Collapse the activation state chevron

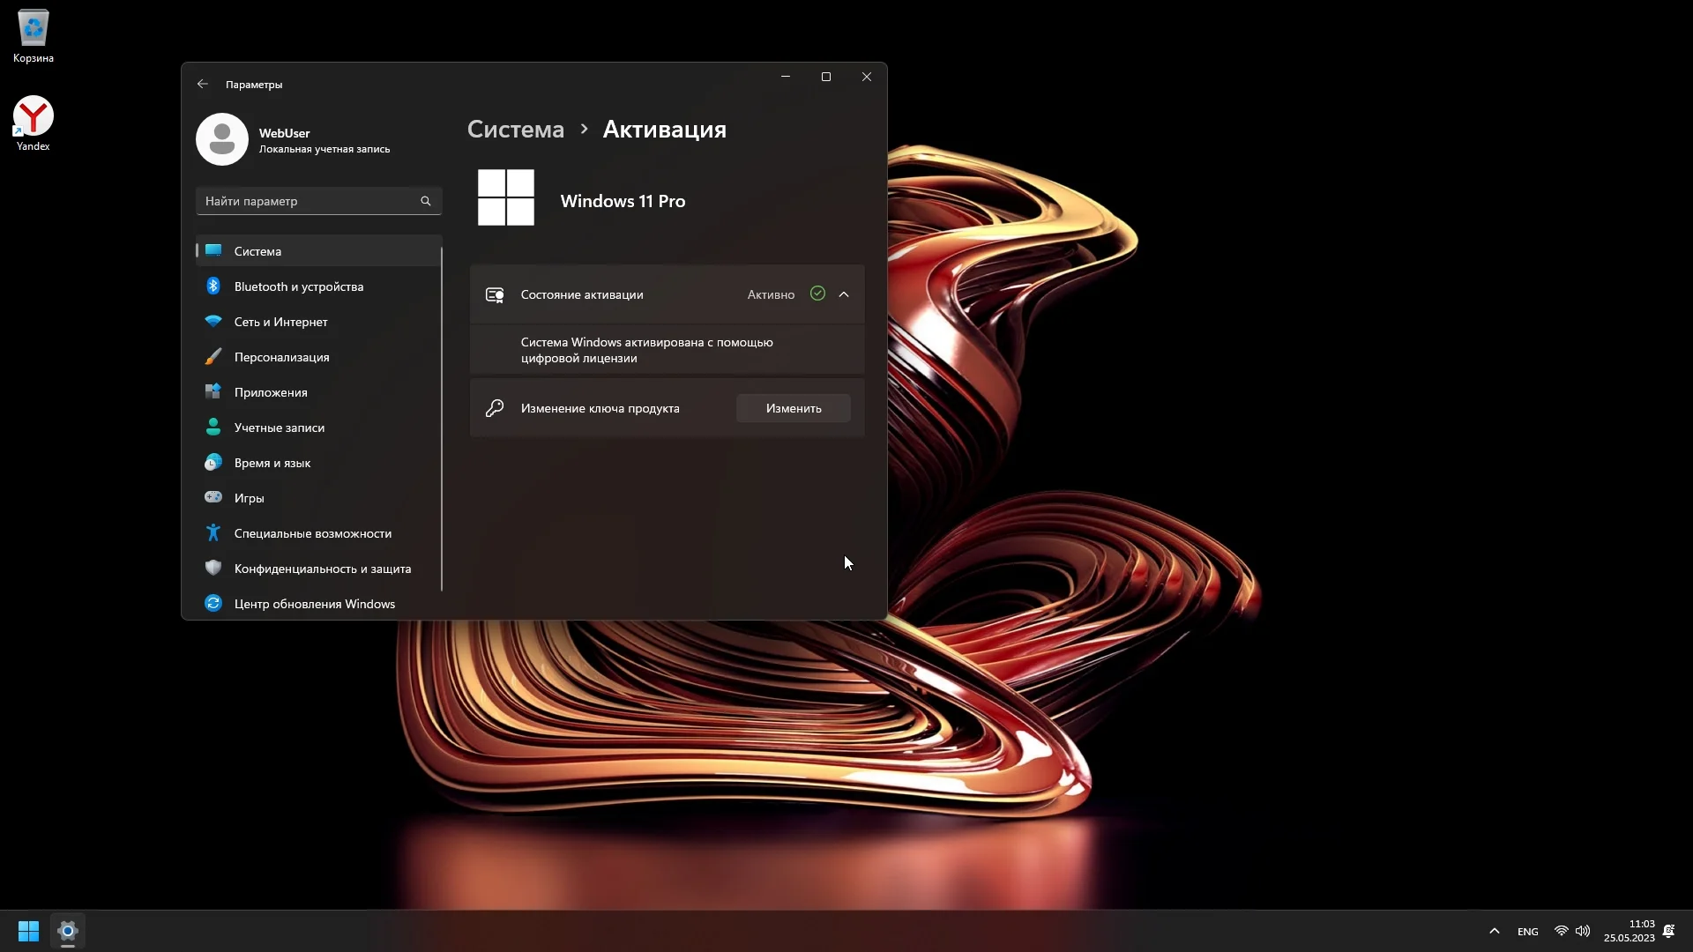844,294
